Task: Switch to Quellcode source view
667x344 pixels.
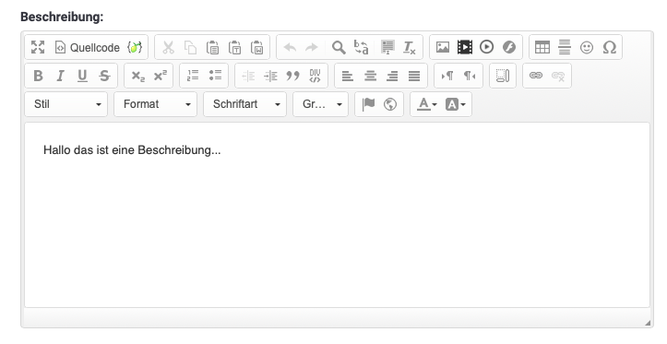Action: [87, 47]
